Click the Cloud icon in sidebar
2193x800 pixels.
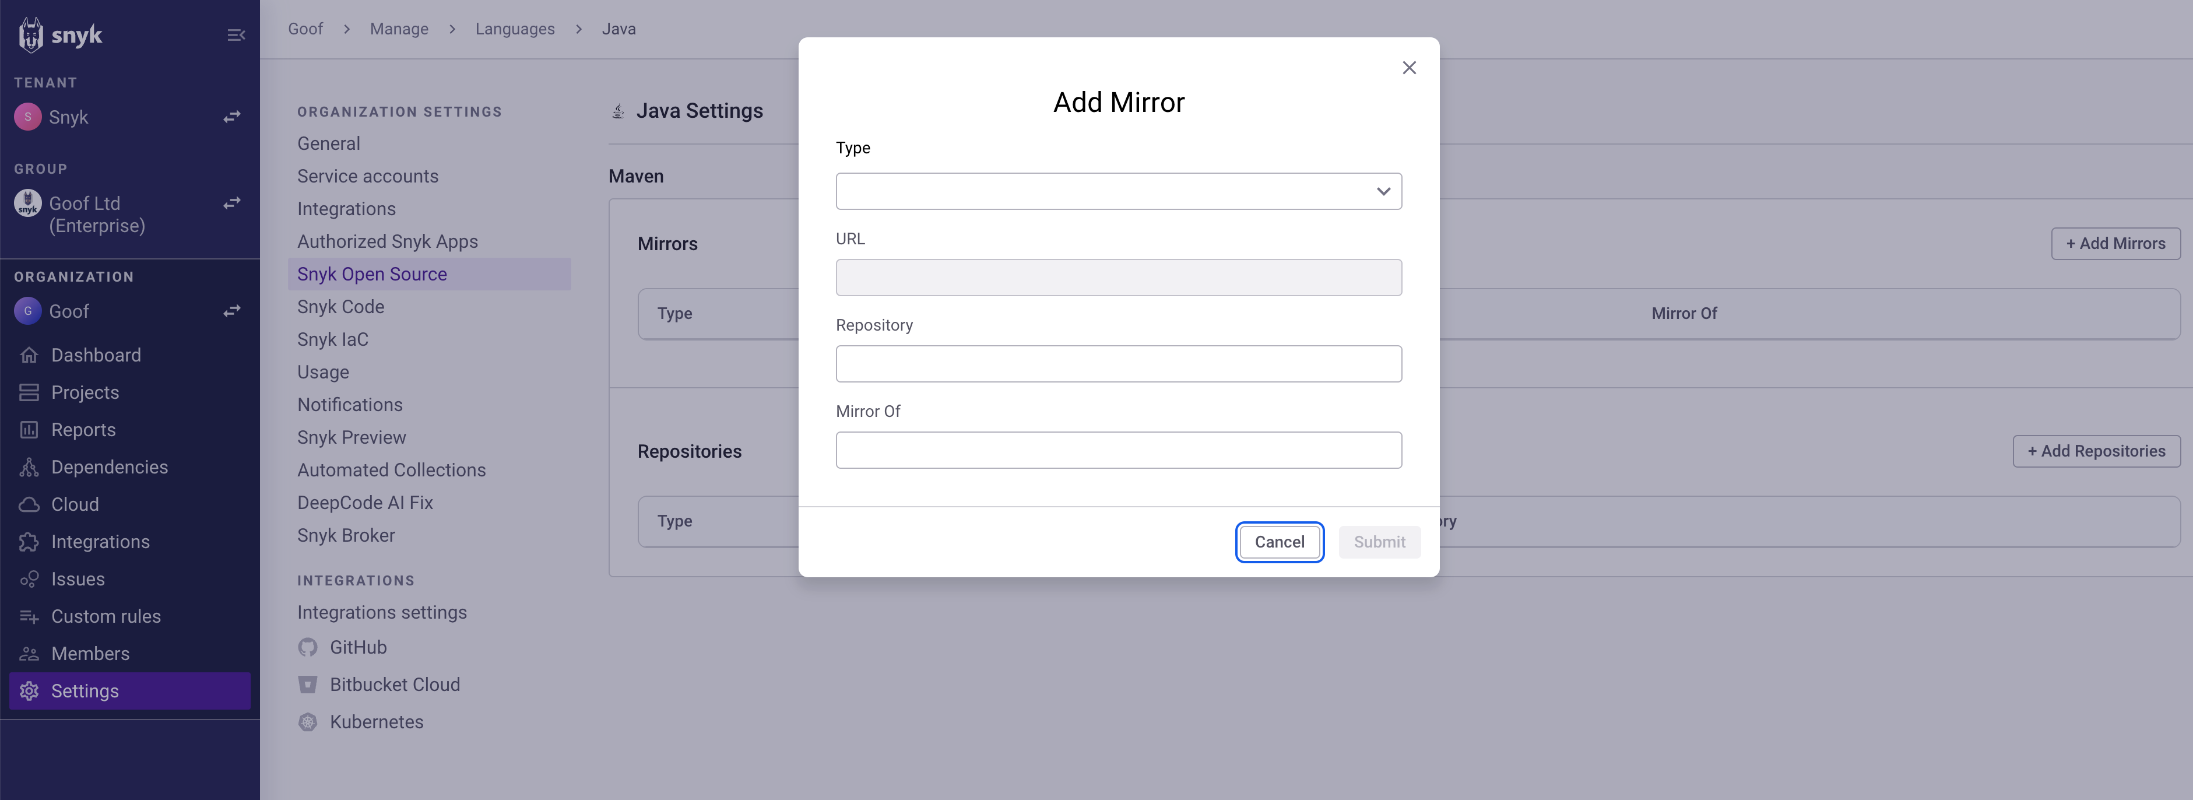point(29,504)
